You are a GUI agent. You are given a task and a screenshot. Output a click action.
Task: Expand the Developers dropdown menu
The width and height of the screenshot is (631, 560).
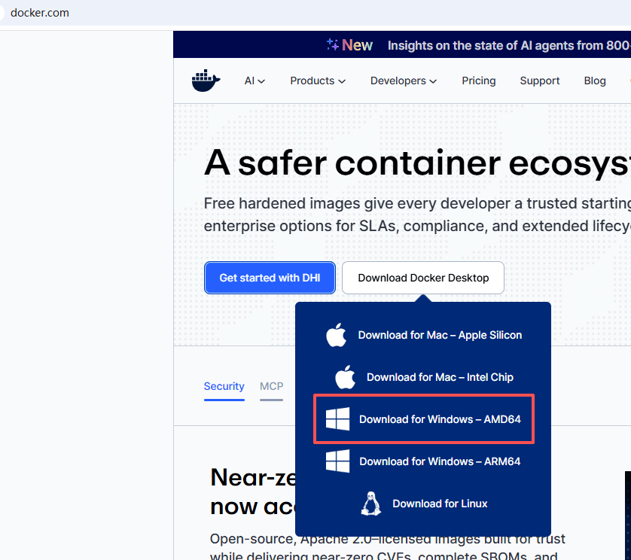pyautogui.click(x=404, y=81)
